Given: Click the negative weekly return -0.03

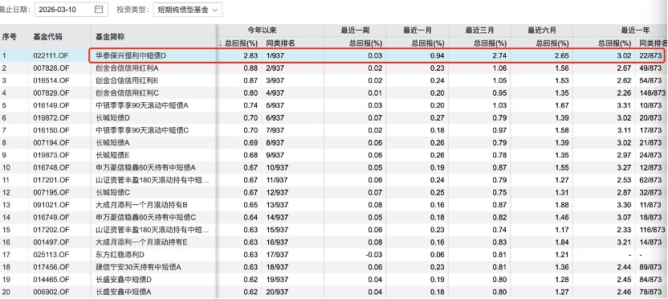Looking at the screenshot, I should [373, 254].
